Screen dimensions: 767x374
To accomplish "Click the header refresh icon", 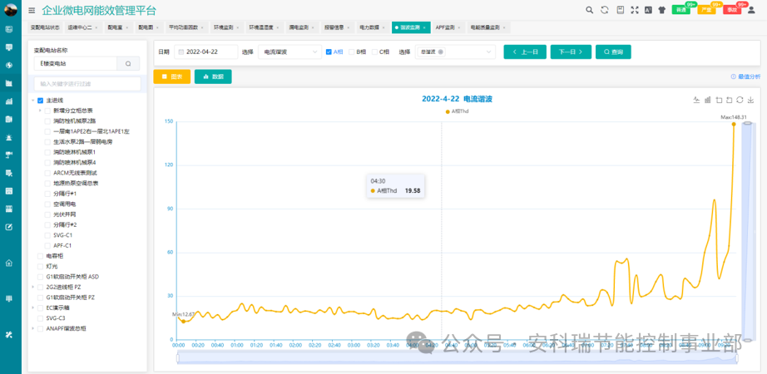I will click(x=604, y=10).
